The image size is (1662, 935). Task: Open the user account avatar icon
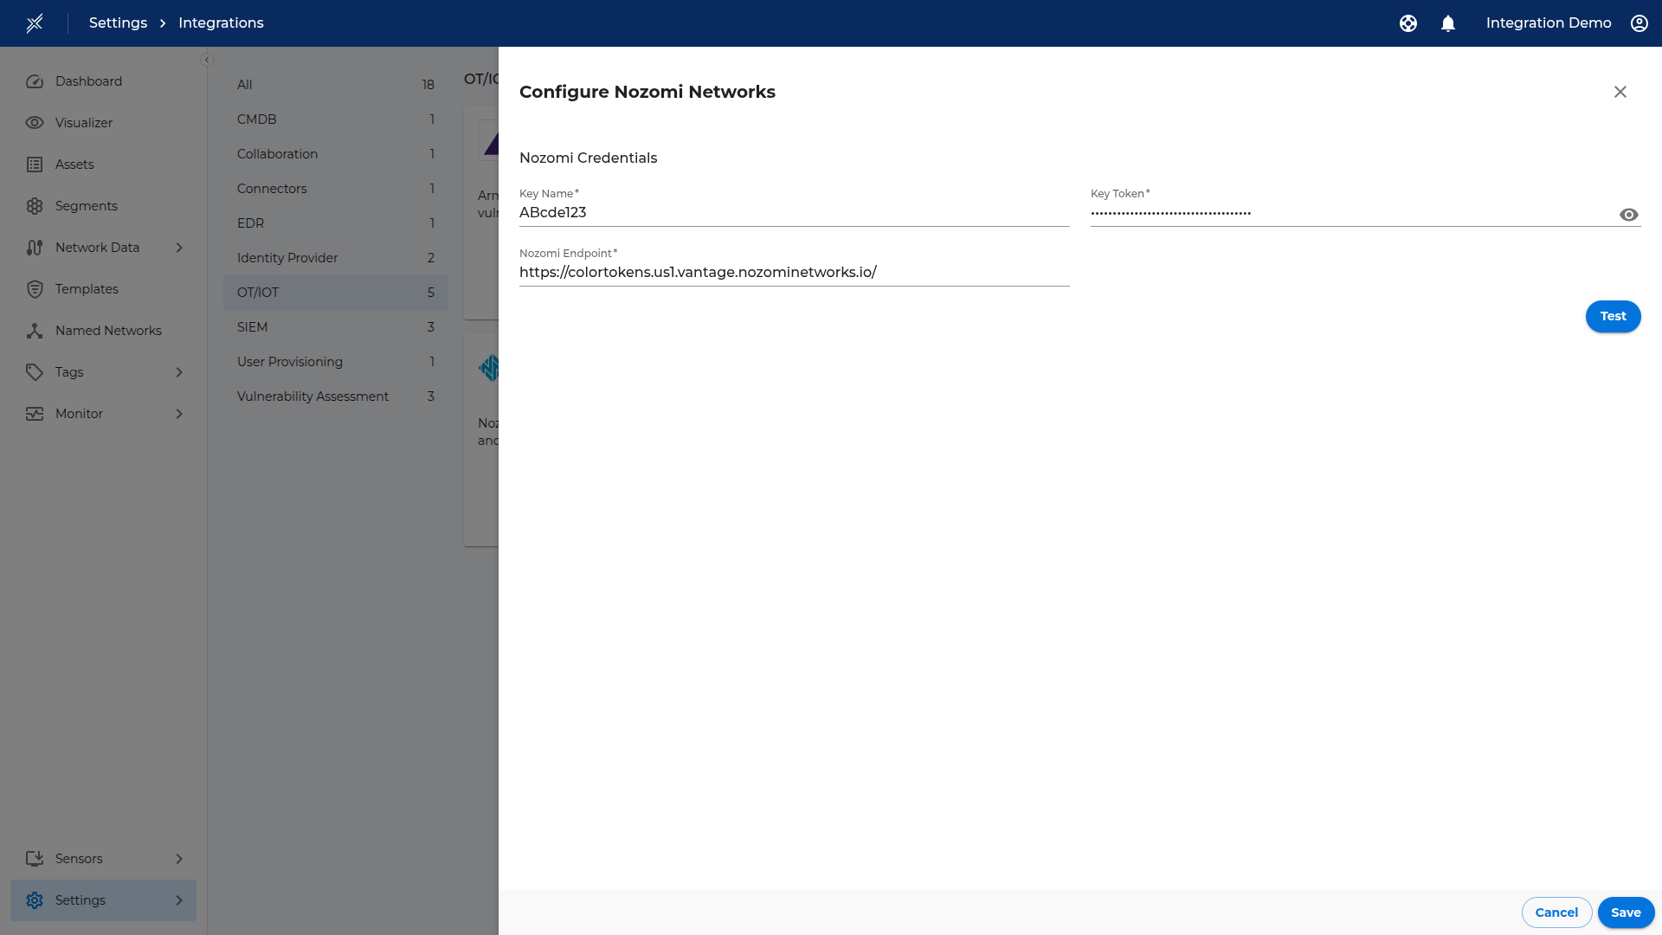coord(1639,23)
